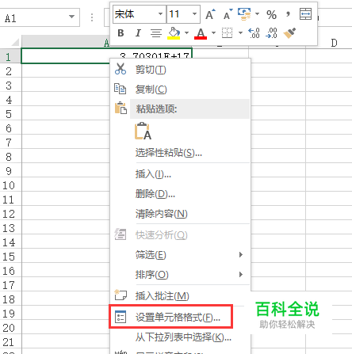Screen dimensions: 352x354
Task: Open the font name dropdown 宋体
Action: click(160, 14)
